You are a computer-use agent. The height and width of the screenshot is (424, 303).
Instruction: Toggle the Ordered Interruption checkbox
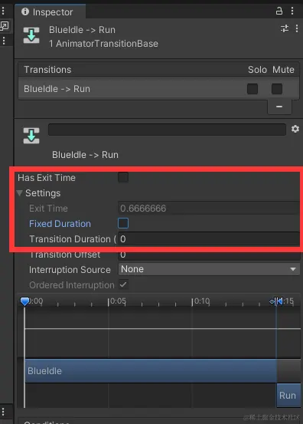123,284
